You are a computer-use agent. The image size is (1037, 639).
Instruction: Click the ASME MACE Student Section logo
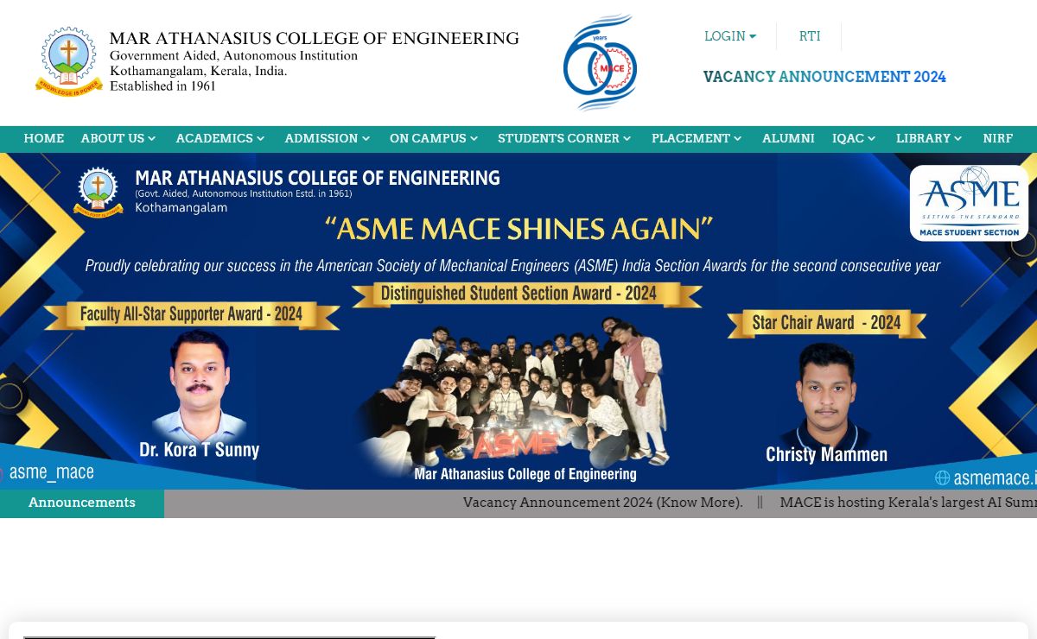[969, 203]
